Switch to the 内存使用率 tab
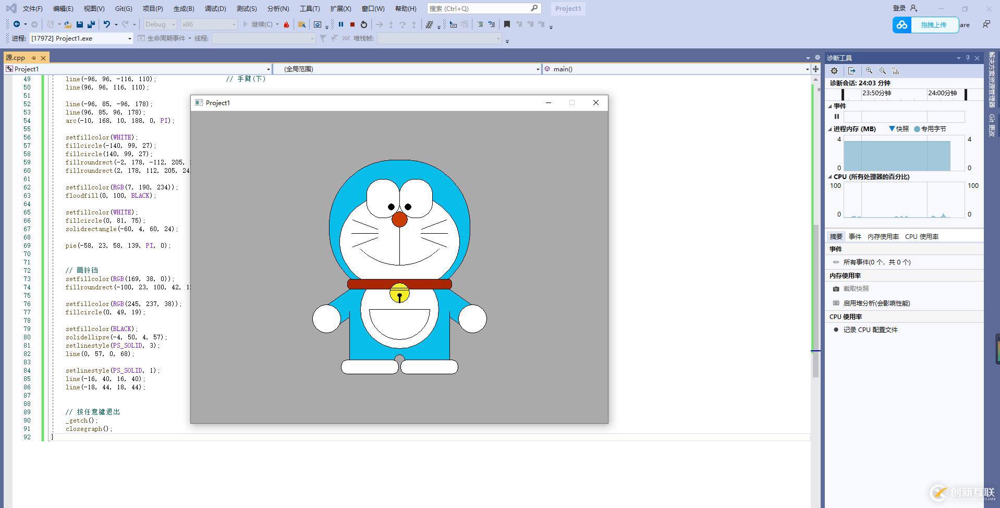Image resolution: width=1000 pixels, height=508 pixels. coord(883,236)
